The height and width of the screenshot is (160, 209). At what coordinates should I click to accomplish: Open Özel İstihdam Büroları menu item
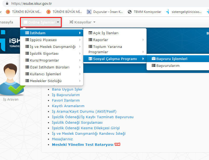[x=50, y=67]
